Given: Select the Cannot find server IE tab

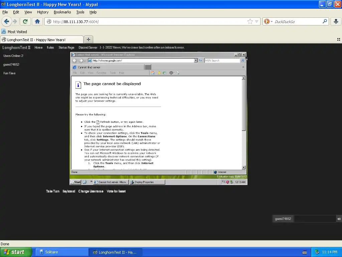Looking at the screenshot, I should tap(108, 67).
